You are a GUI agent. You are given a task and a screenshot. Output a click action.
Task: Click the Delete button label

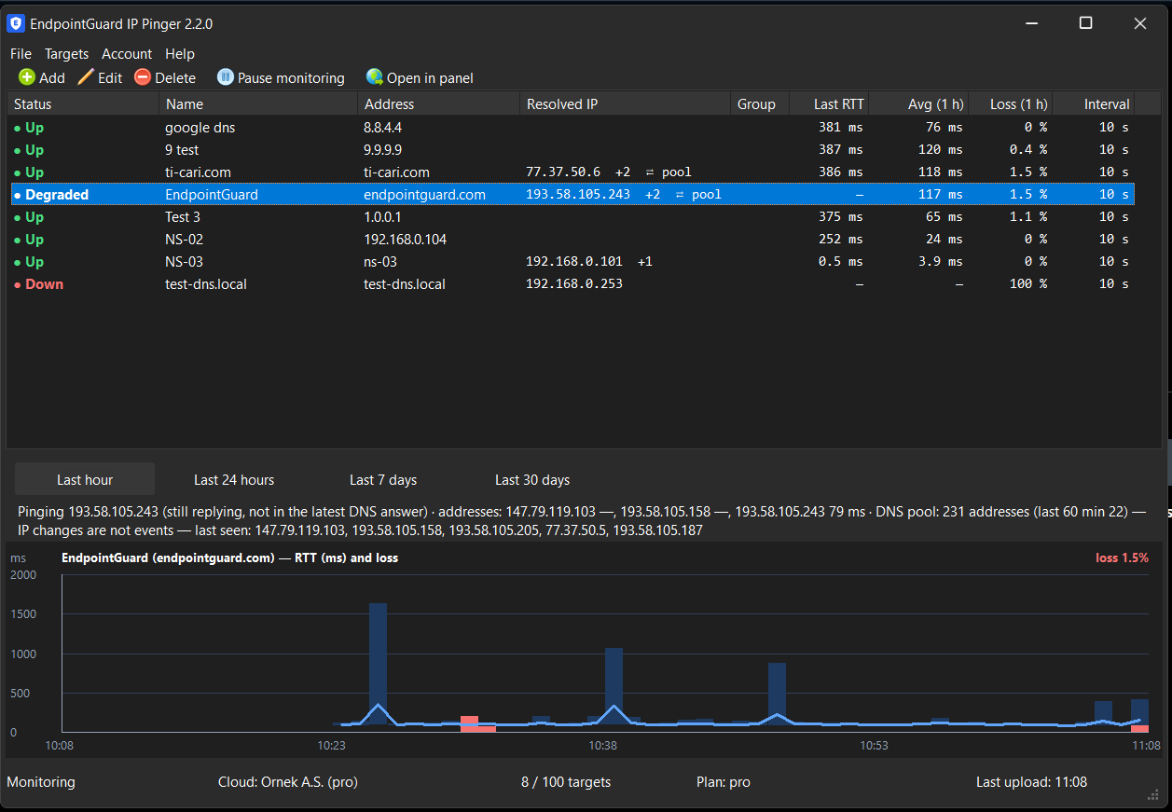(175, 78)
